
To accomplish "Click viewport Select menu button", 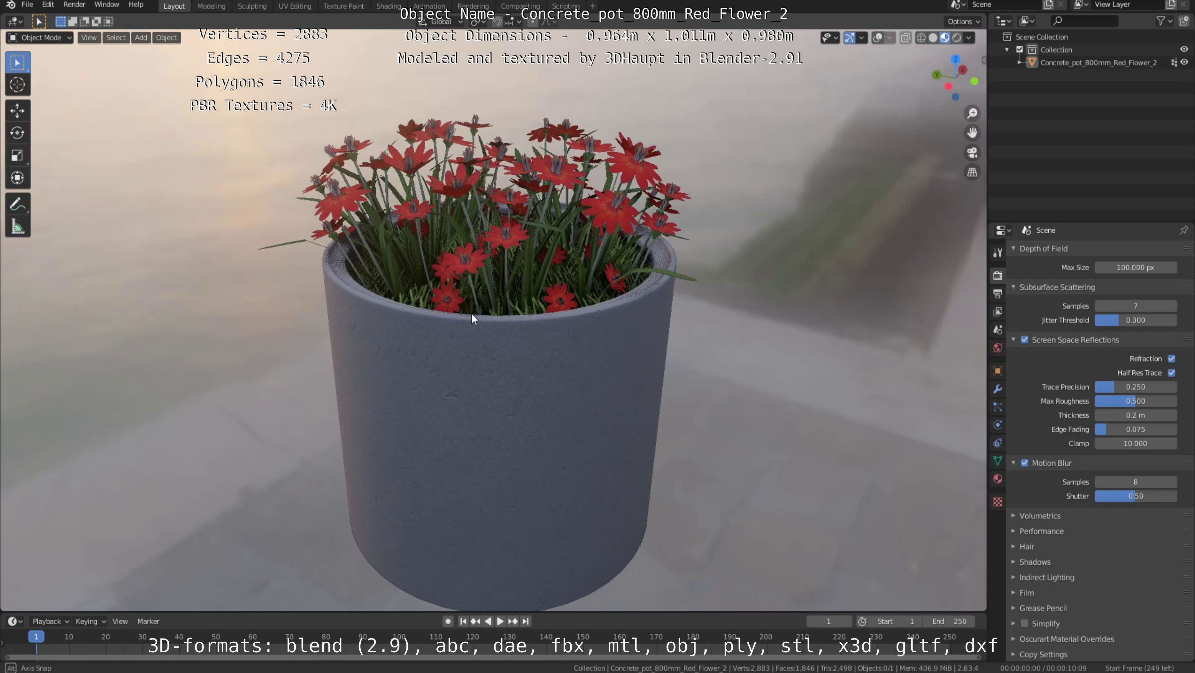I will click(x=116, y=38).
